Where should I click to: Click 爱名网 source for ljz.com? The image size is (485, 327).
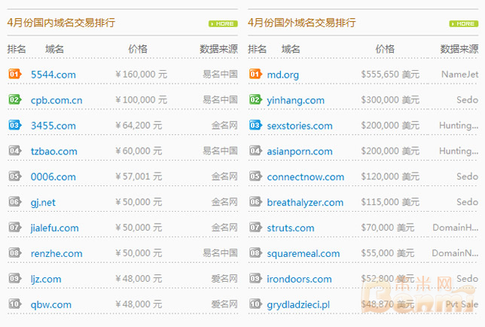click(224, 279)
